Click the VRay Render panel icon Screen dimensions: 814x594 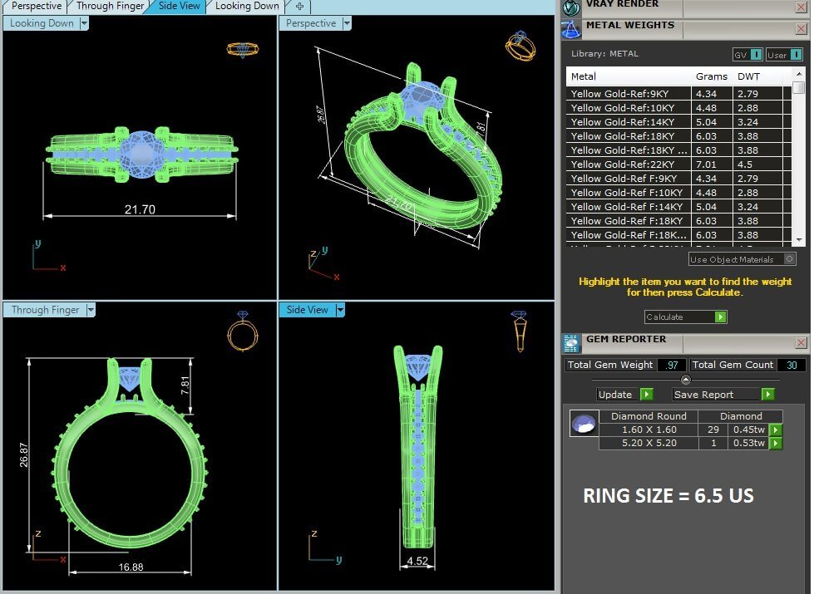click(570, 7)
